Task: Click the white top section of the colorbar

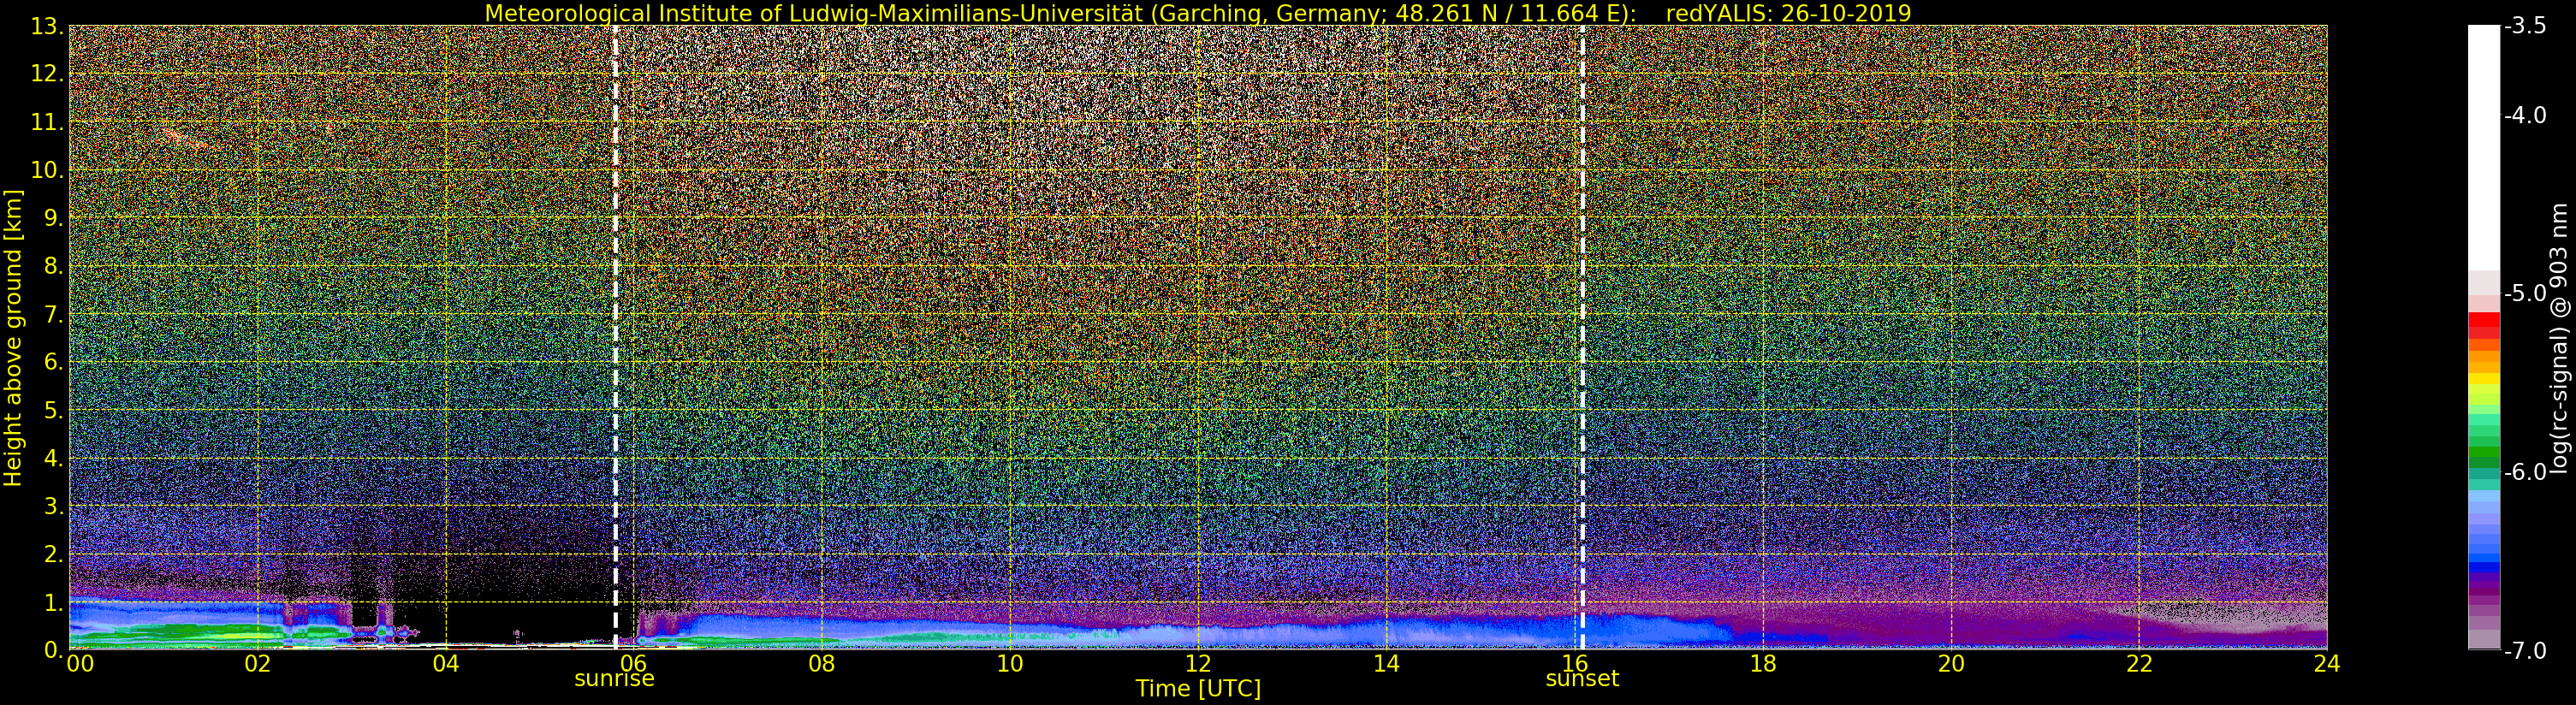Action: (x=2483, y=148)
